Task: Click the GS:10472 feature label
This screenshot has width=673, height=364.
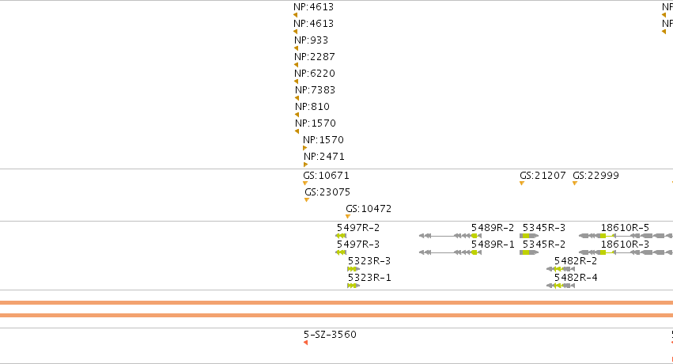Action: tap(369, 209)
